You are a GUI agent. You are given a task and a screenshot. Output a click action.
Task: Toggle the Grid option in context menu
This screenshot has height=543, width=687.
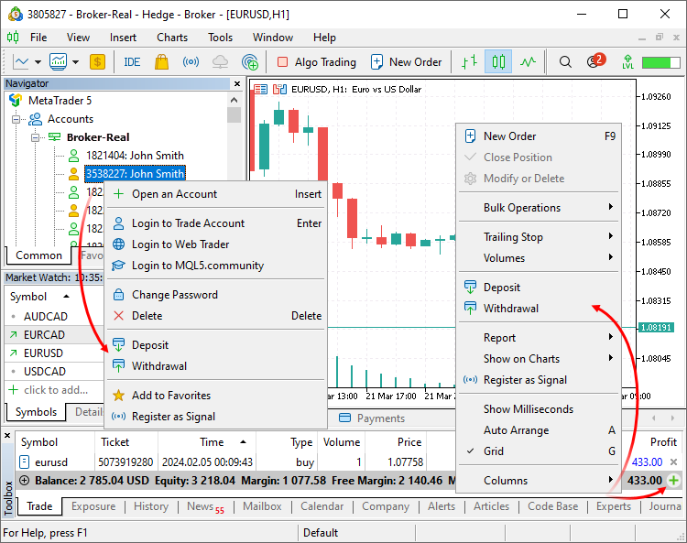[540, 451]
